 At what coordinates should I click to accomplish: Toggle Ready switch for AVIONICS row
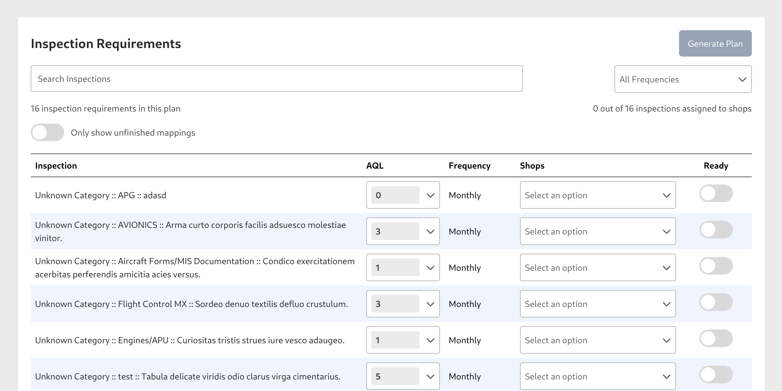tap(716, 230)
